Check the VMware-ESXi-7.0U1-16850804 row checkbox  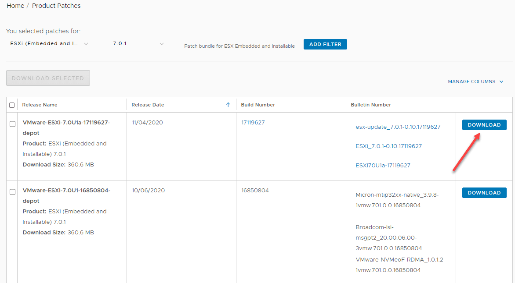point(12,191)
